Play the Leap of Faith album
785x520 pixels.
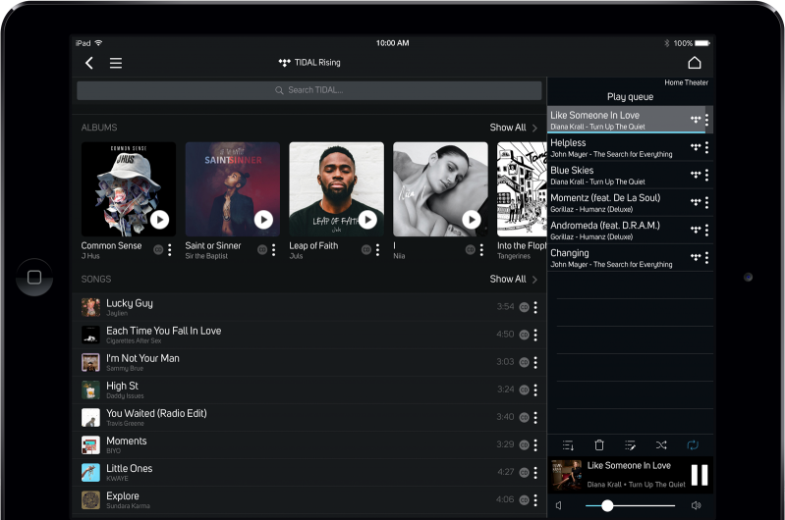tap(367, 220)
